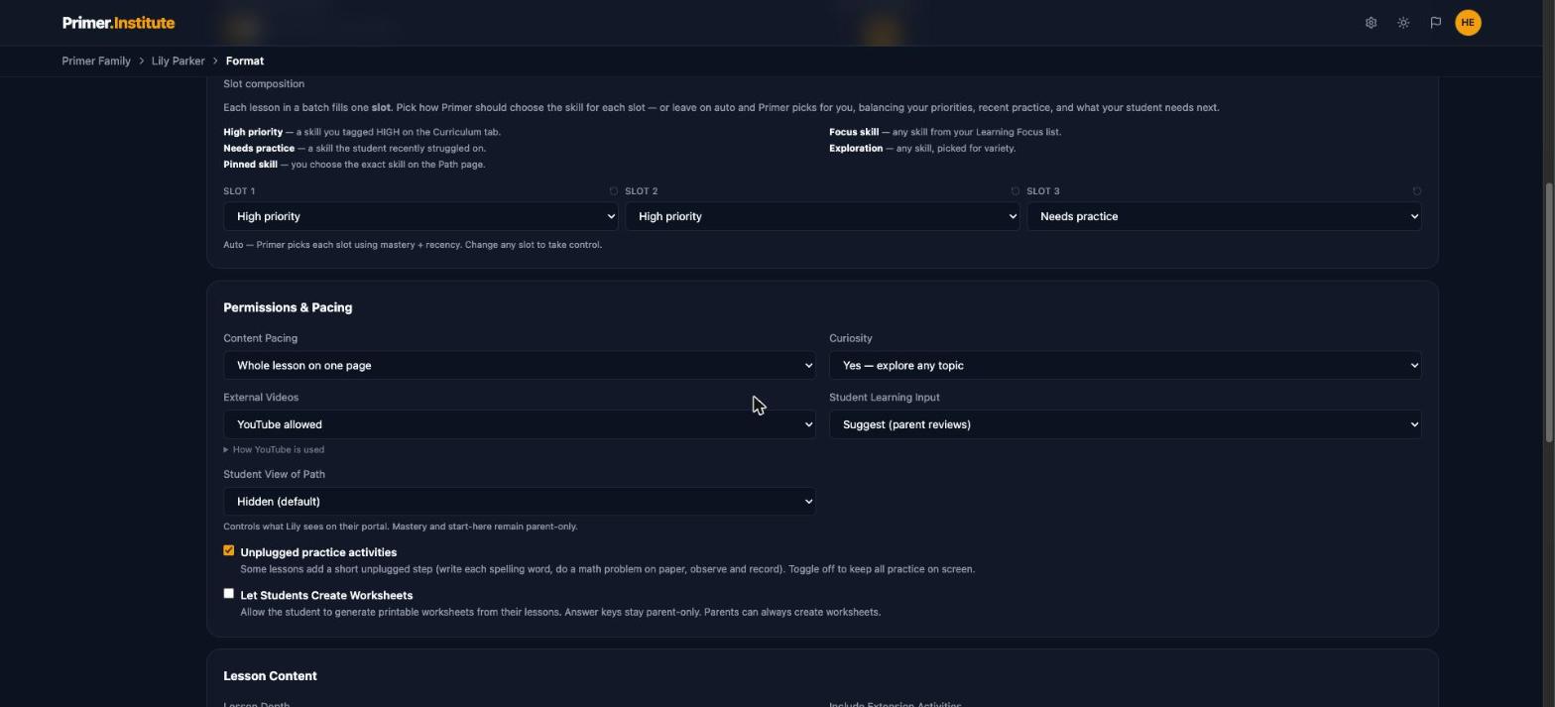Open settings via the gear icon
The image size is (1555, 707).
tap(1371, 23)
